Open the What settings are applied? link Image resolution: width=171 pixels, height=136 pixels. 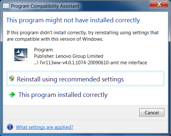pos(44,127)
